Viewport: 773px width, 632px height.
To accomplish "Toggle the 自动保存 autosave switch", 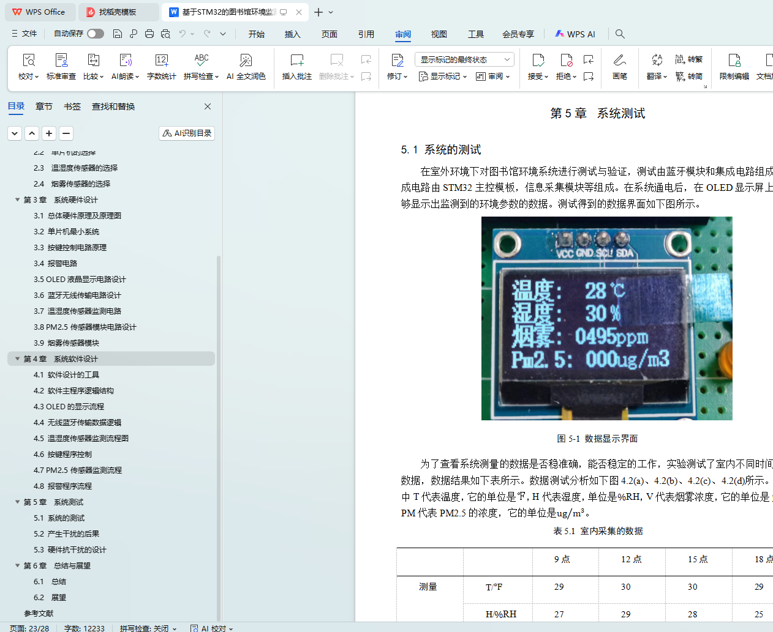I will 95,34.
